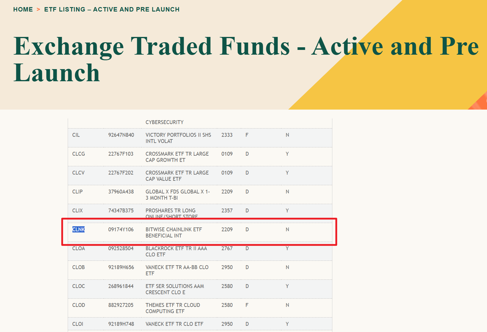Click the BlackRock AAA CLO ETF name
487x332 pixels.
coord(176,251)
